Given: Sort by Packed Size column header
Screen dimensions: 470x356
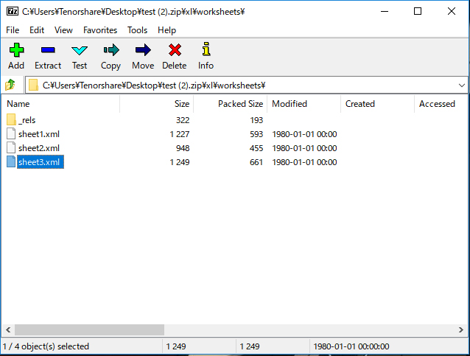Looking at the screenshot, I should [x=240, y=104].
